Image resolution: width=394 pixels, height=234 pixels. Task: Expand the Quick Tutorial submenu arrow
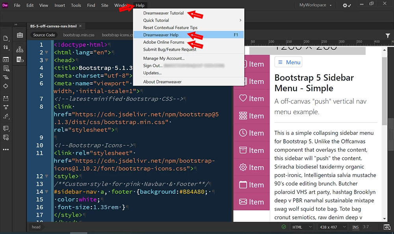point(240,20)
